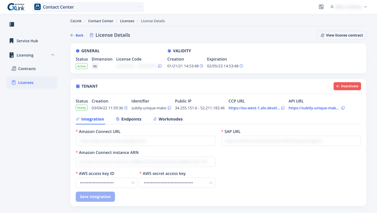Viewport: 377px width, 213px height.
Task: Click the clock icon beside tenant Creation
Action: coord(126,108)
